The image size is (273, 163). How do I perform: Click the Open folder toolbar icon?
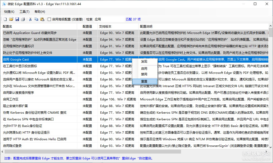tap(11, 19)
